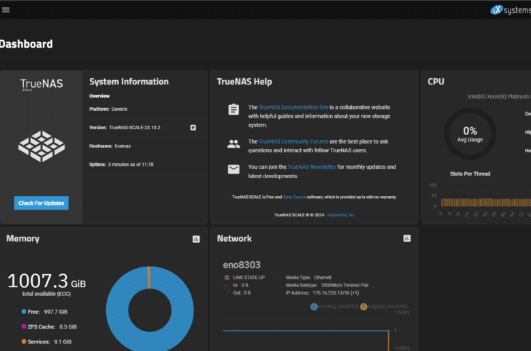Click the 'Services: 9.1 GiB' entry
The width and height of the screenshot is (531, 351).
click(x=46, y=341)
